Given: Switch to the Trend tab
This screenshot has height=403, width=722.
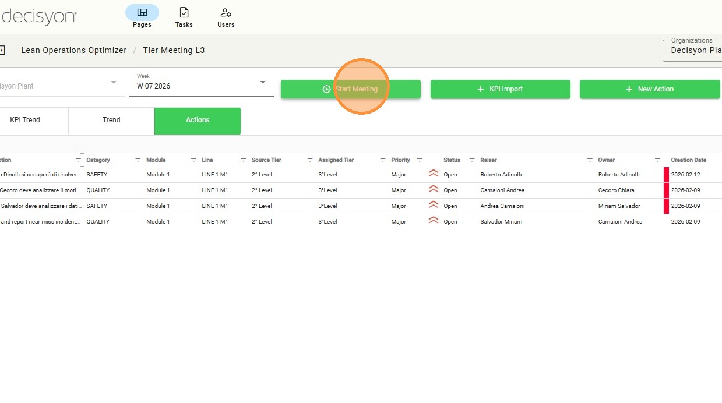Looking at the screenshot, I should (111, 120).
